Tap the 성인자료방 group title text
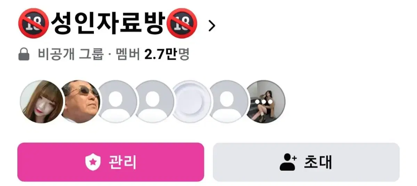 (108, 24)
